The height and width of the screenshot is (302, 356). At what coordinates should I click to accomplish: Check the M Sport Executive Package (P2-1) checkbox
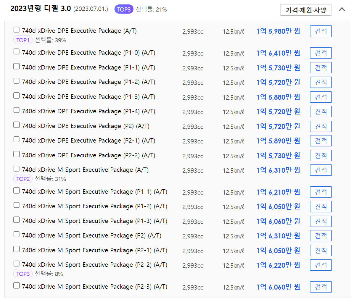[17, 249]
